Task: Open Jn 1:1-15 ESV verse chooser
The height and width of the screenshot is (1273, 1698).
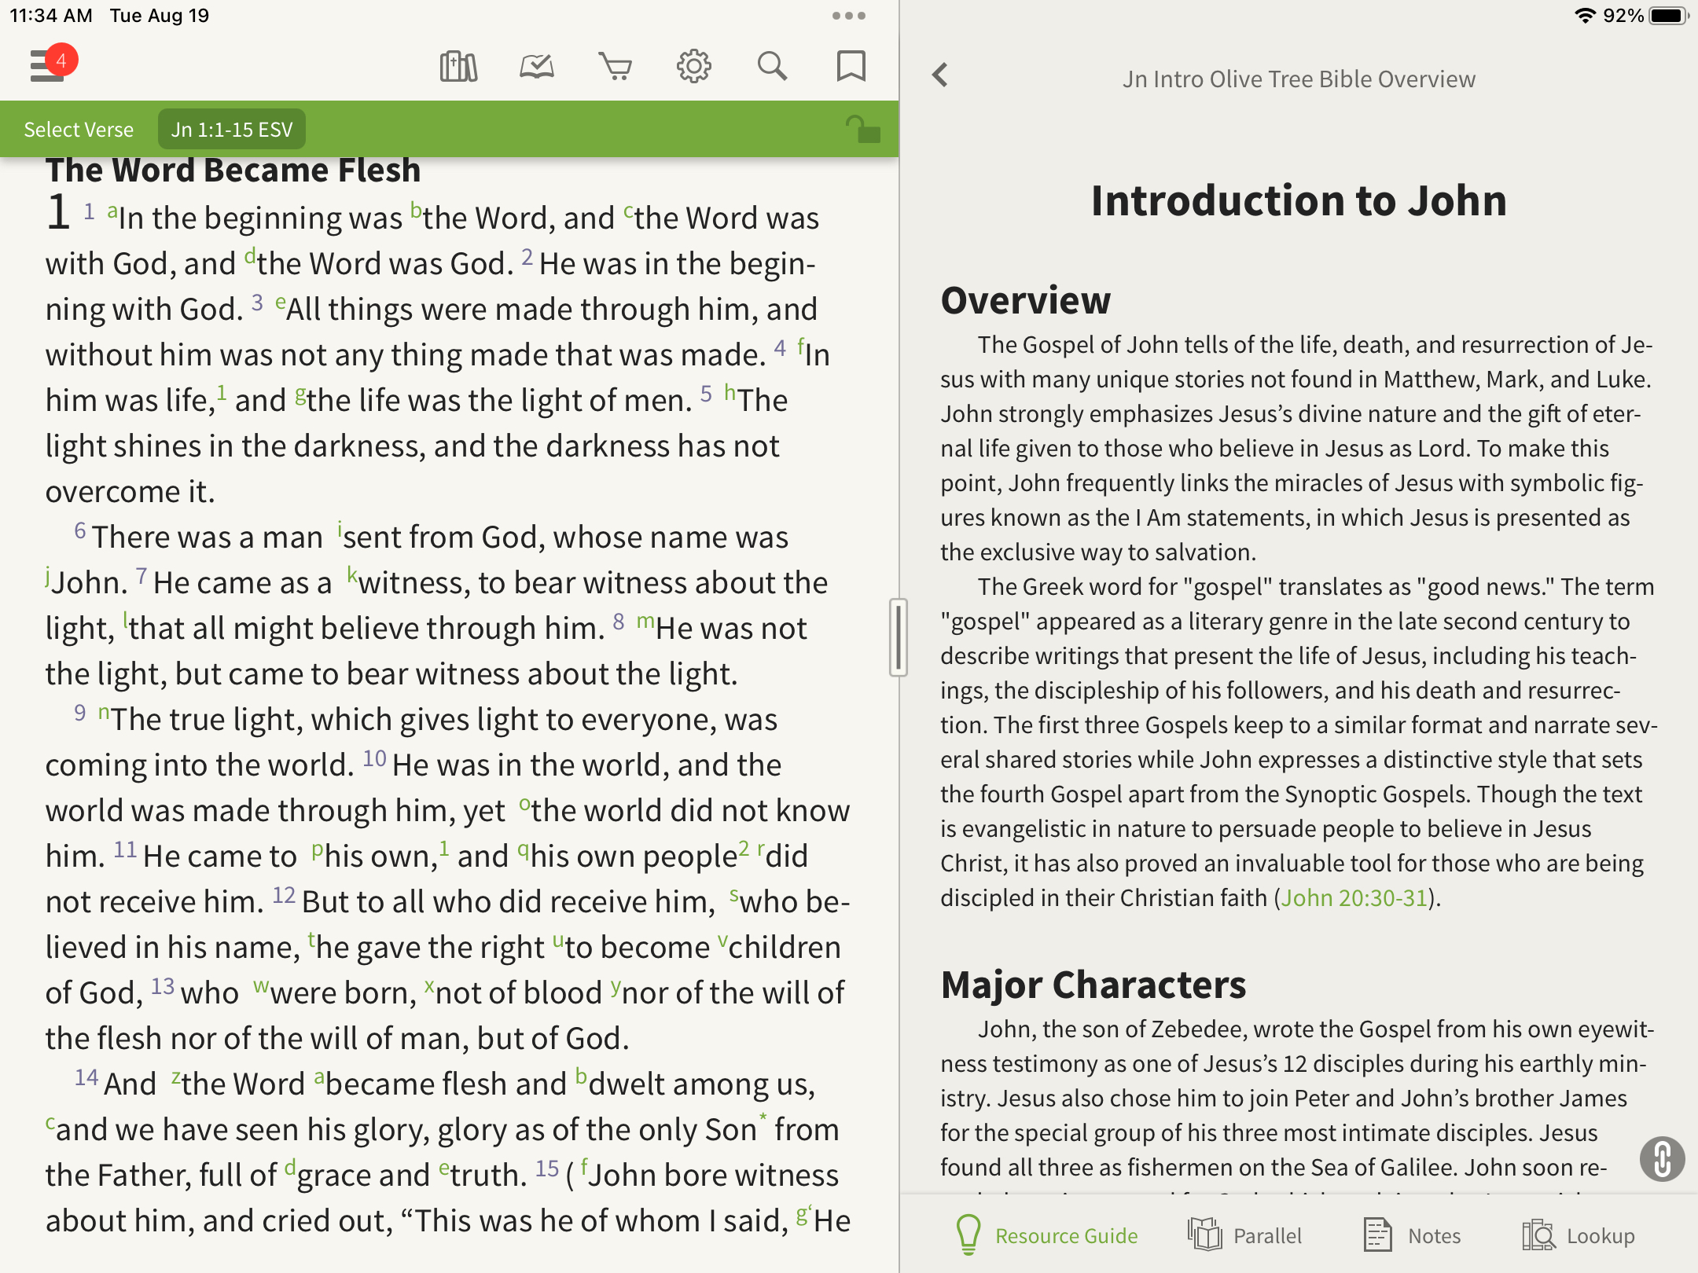Action: click(x=232, y=130)
